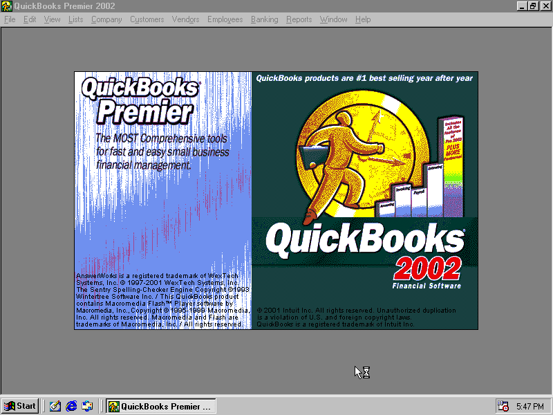
Task: Open the Company menu
Action: click(106, 19)
